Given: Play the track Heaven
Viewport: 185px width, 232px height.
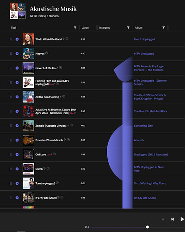Looking at the screenshot, I should 17,54.
